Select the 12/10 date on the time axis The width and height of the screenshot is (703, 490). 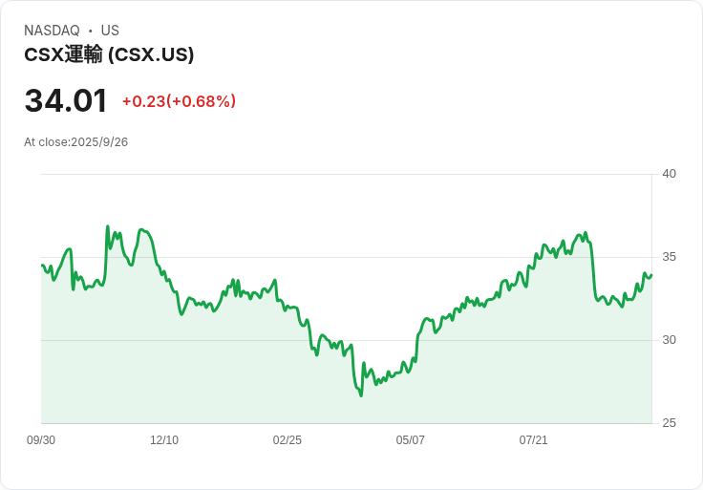click(x=164, y=440)
